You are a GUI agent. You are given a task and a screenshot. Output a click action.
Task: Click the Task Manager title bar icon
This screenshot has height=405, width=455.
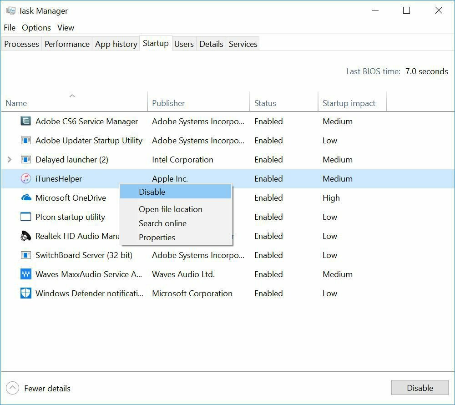[x=10, y=10]
